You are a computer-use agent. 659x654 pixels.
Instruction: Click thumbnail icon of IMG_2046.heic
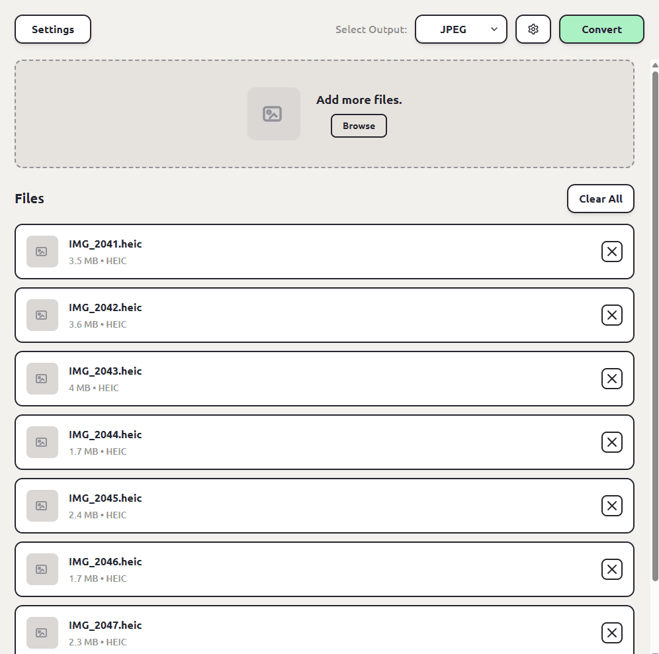tap(42, 569)
